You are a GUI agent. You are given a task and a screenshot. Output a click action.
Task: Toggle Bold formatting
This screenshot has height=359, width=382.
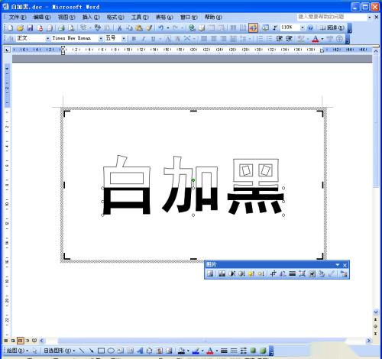tap(134, 39)
